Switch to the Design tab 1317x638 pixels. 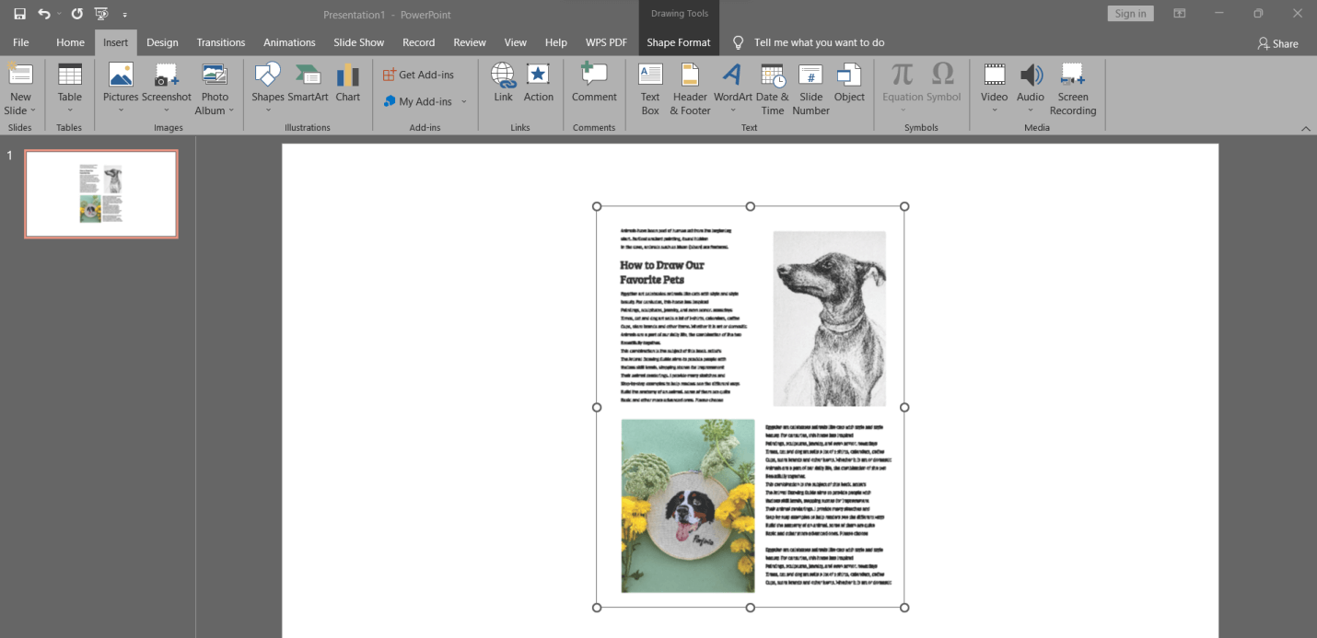tap(162, 42)
